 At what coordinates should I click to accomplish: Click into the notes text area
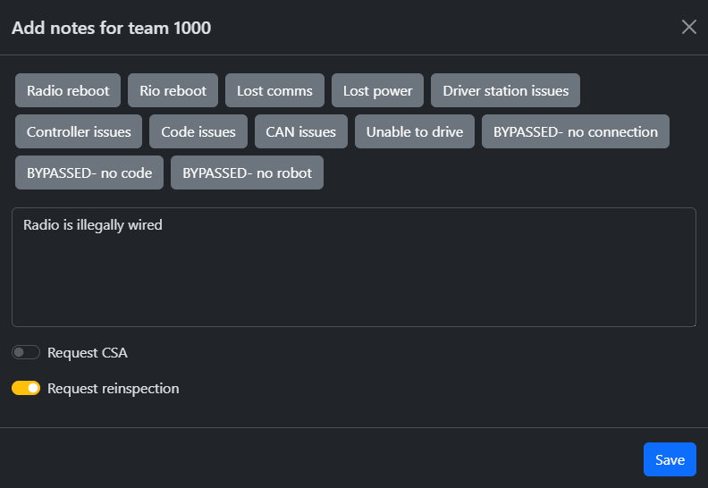click(x=353, y=266)
